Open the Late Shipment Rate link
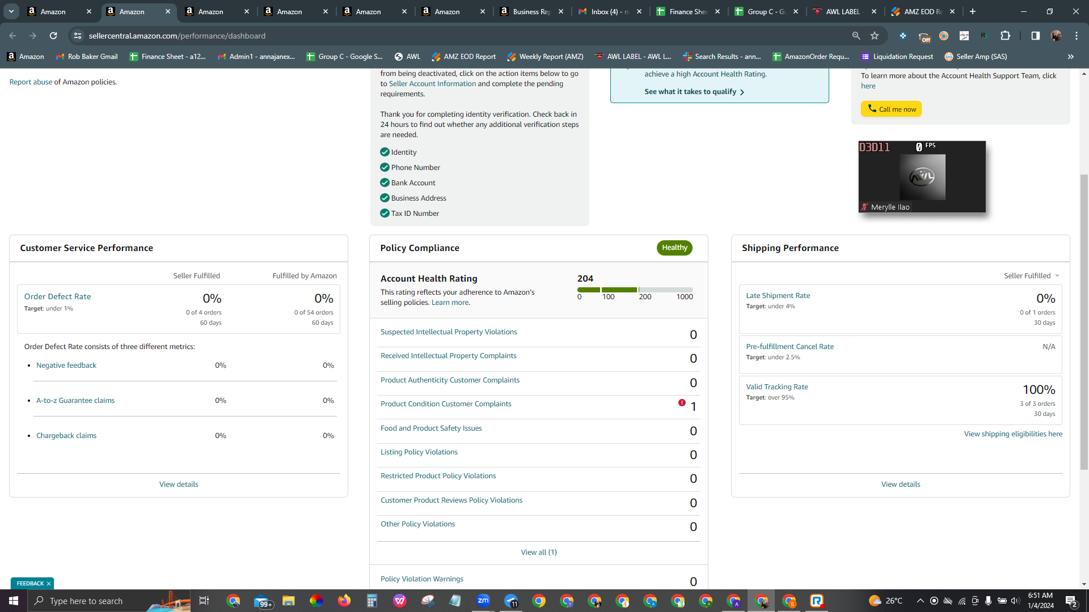 point(778,296)
